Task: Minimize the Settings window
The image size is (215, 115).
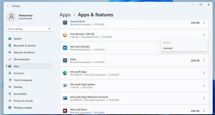Action: 193,5
